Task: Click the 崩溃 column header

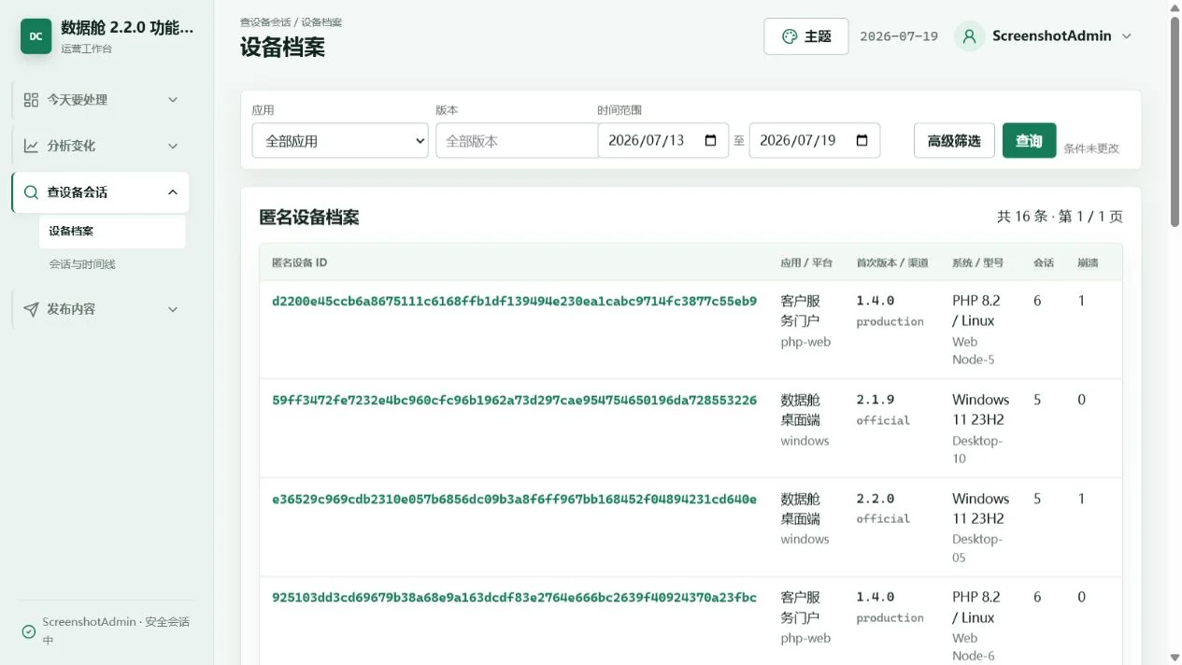Action: coord(1088,262)
